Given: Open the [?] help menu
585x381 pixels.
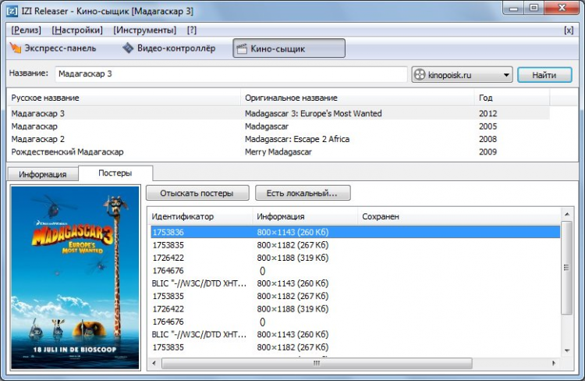Looking at the screenshot, I should 191,30.
